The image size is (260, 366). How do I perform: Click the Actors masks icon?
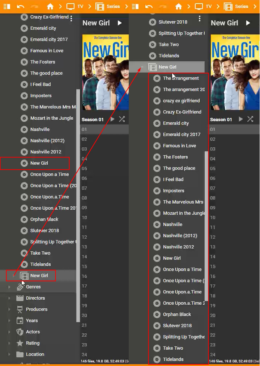tap(20, 332)
